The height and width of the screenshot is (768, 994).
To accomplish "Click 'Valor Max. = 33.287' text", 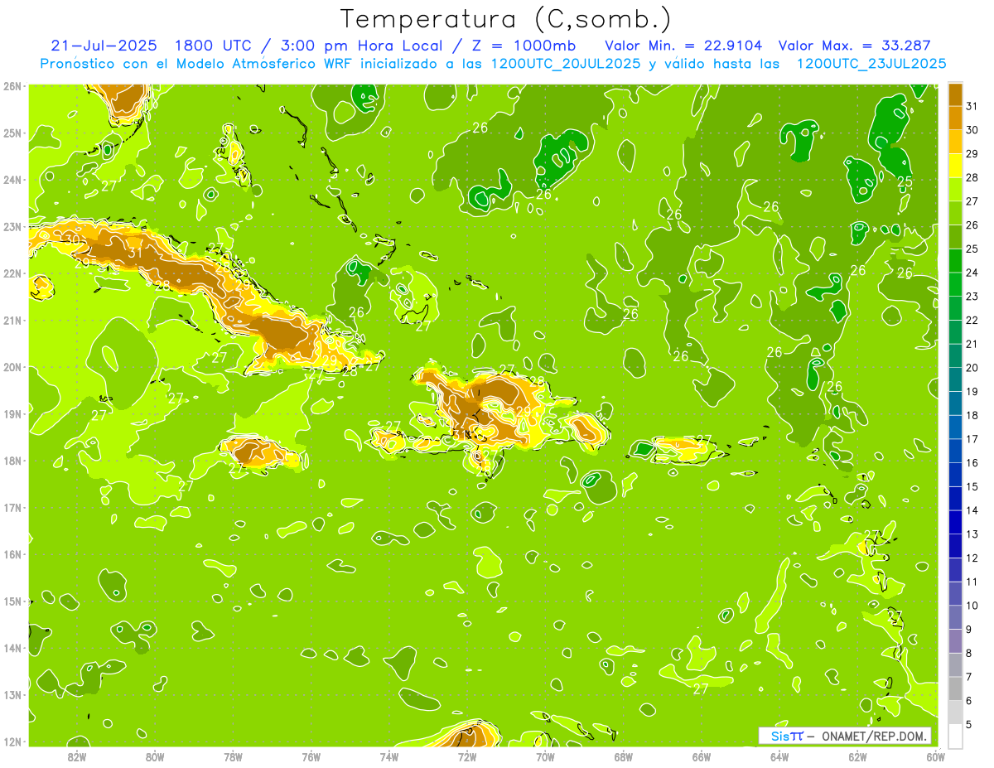I will pyautogui.click(x=856, y=46).
